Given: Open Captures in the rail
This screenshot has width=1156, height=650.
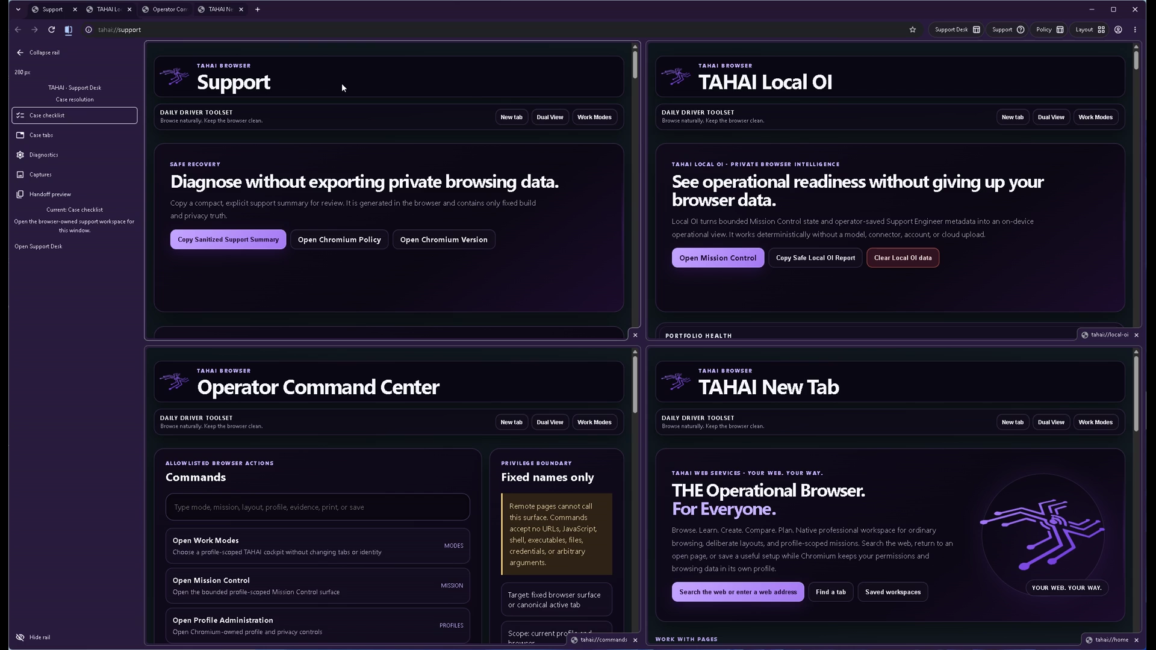Looking at the screenshot, I should click(x=75, y=175).
